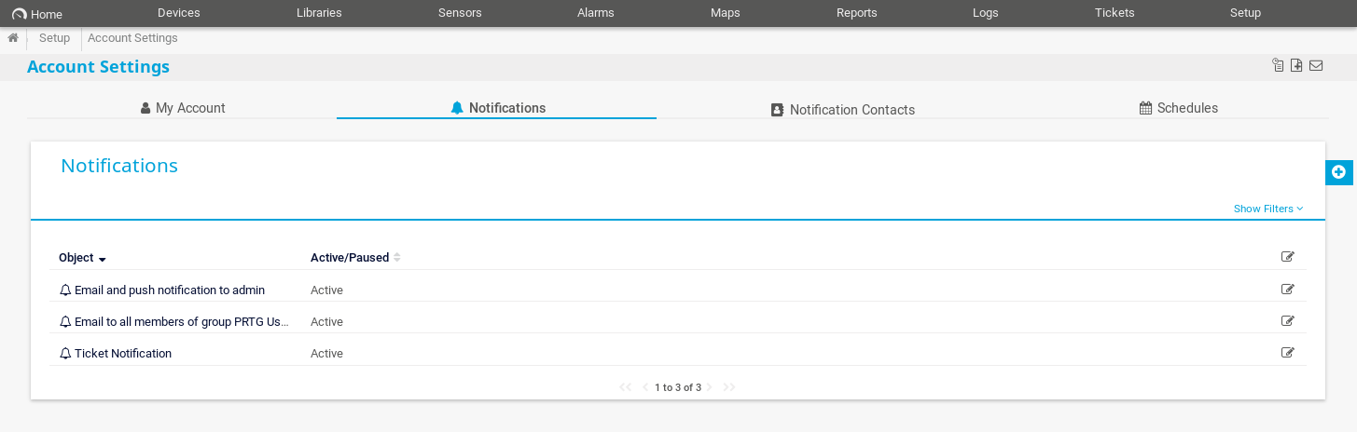This screenshot has height=432, width=1357.
Task: Click the edit icon in table header
Action: [1288, 257]
